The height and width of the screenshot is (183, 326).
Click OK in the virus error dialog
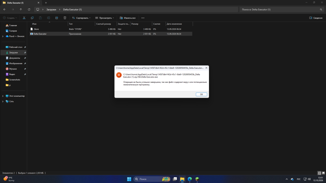click(201, 94)
